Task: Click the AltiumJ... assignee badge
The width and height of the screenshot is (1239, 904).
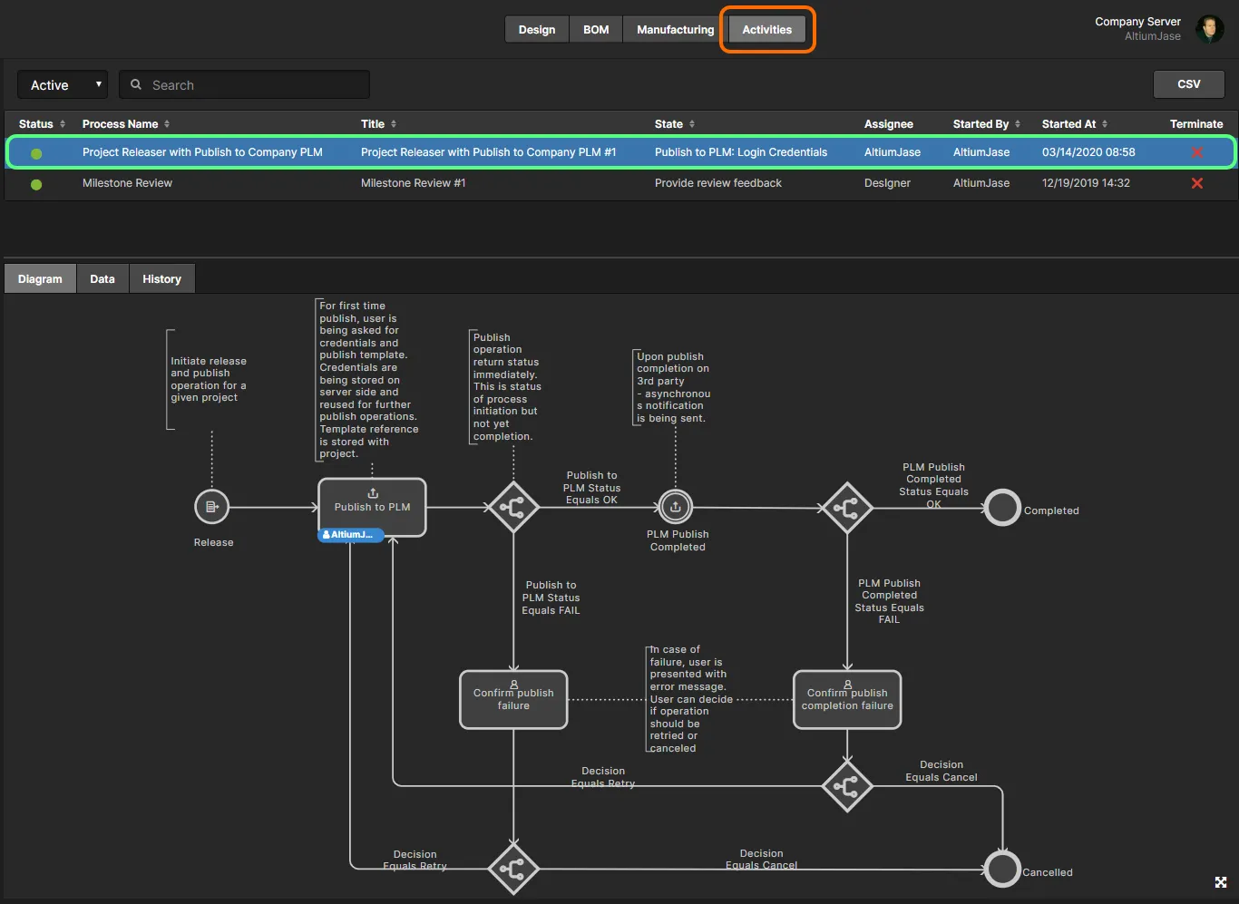Action: coord(351,535)
